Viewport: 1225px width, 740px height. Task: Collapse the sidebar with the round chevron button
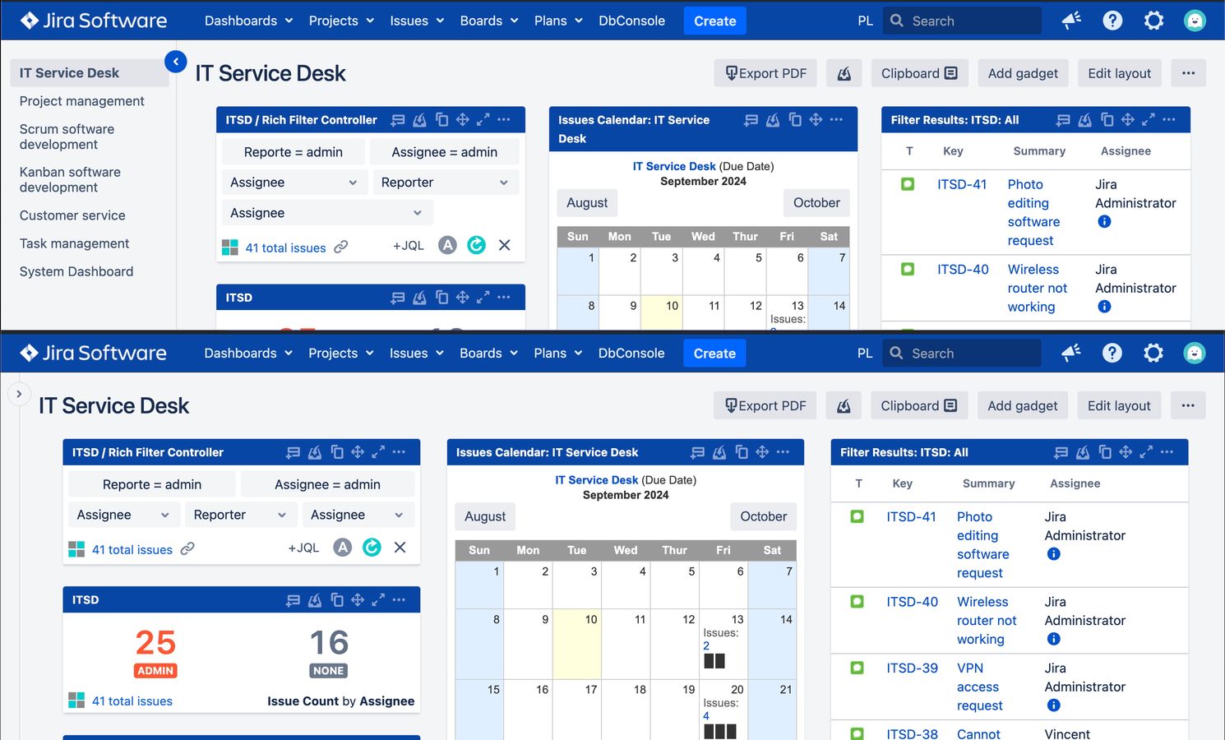(x=175, y=62)
